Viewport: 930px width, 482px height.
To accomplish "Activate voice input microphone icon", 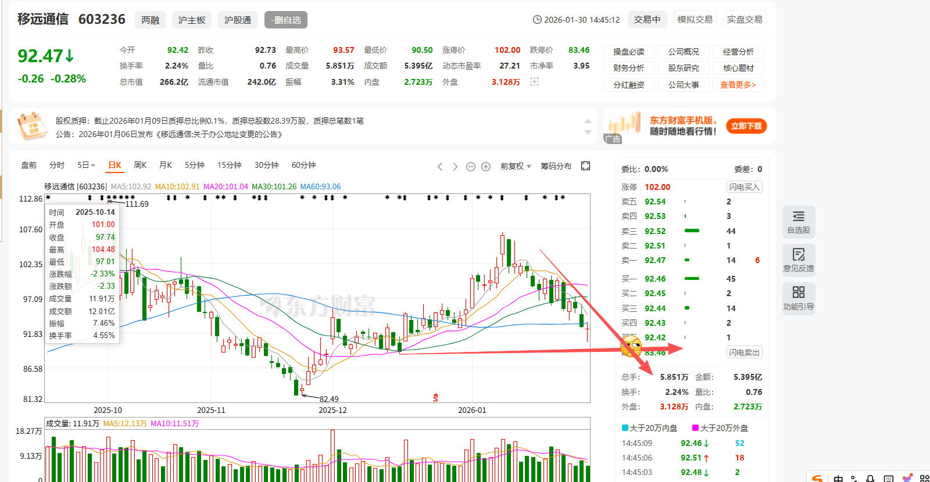I will click(871, 479).
